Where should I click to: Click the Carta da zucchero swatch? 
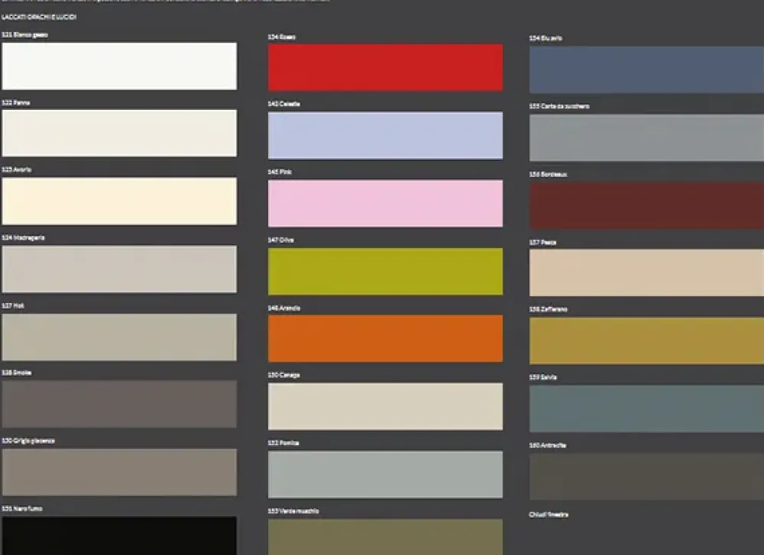646,138
